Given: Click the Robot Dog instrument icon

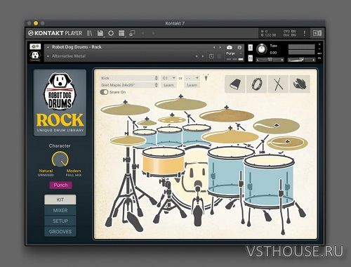Looking at the screenshot, I should [x=35, y=56].
